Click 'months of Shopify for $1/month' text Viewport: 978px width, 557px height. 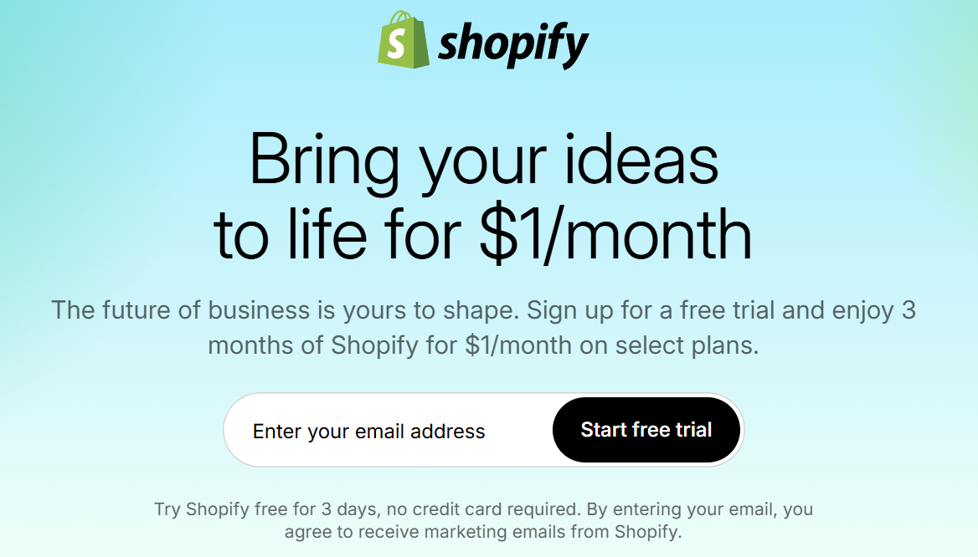point(389,345)
